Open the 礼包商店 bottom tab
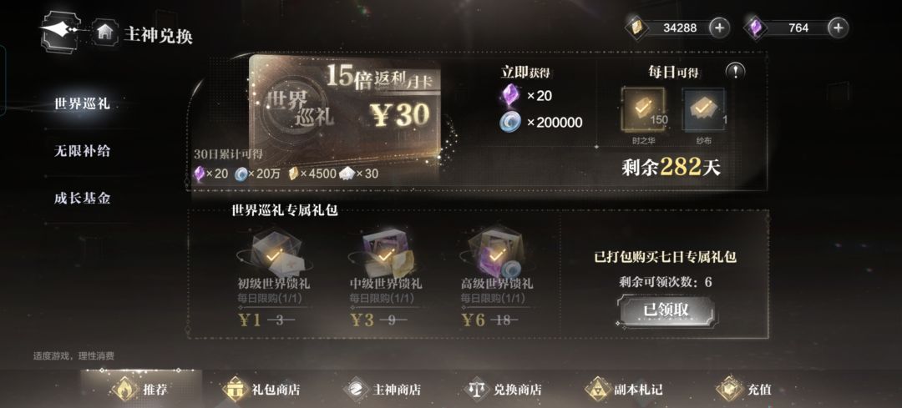 click(x=262, y=390)
